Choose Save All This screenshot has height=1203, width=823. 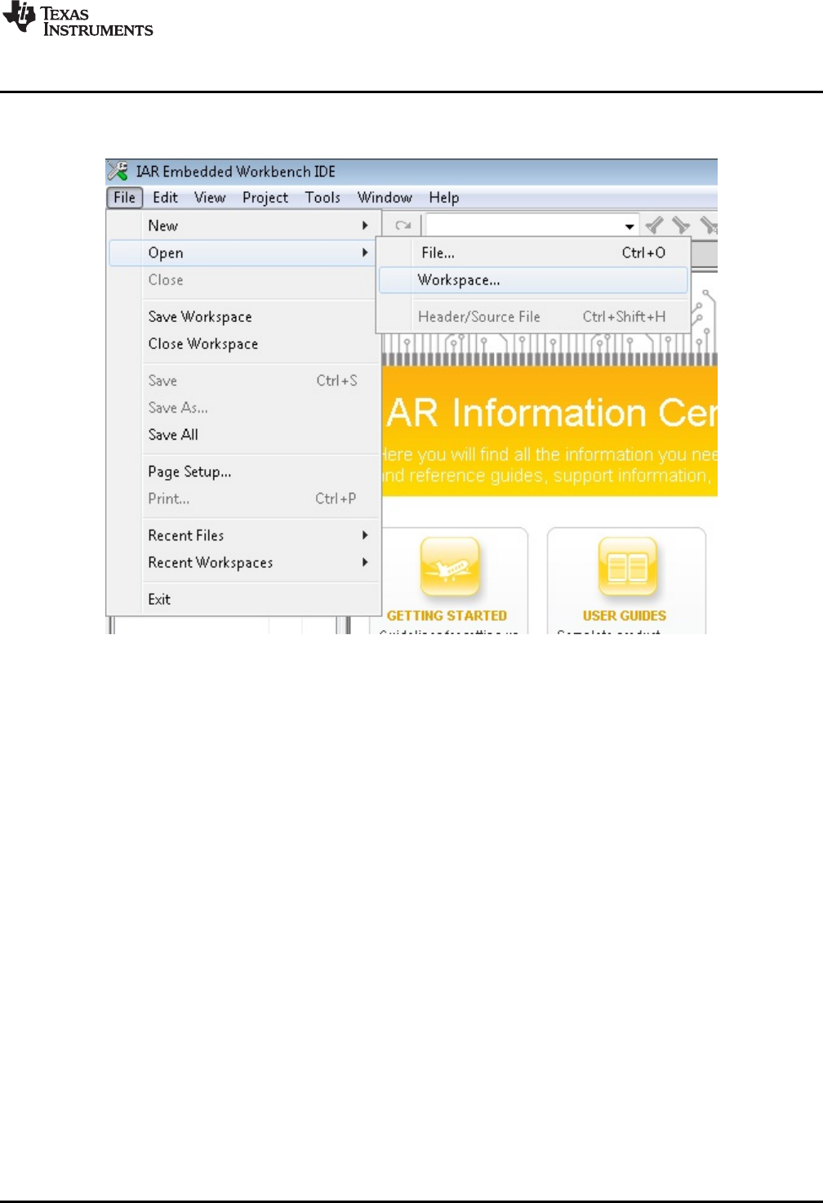(x=243, y=435)
